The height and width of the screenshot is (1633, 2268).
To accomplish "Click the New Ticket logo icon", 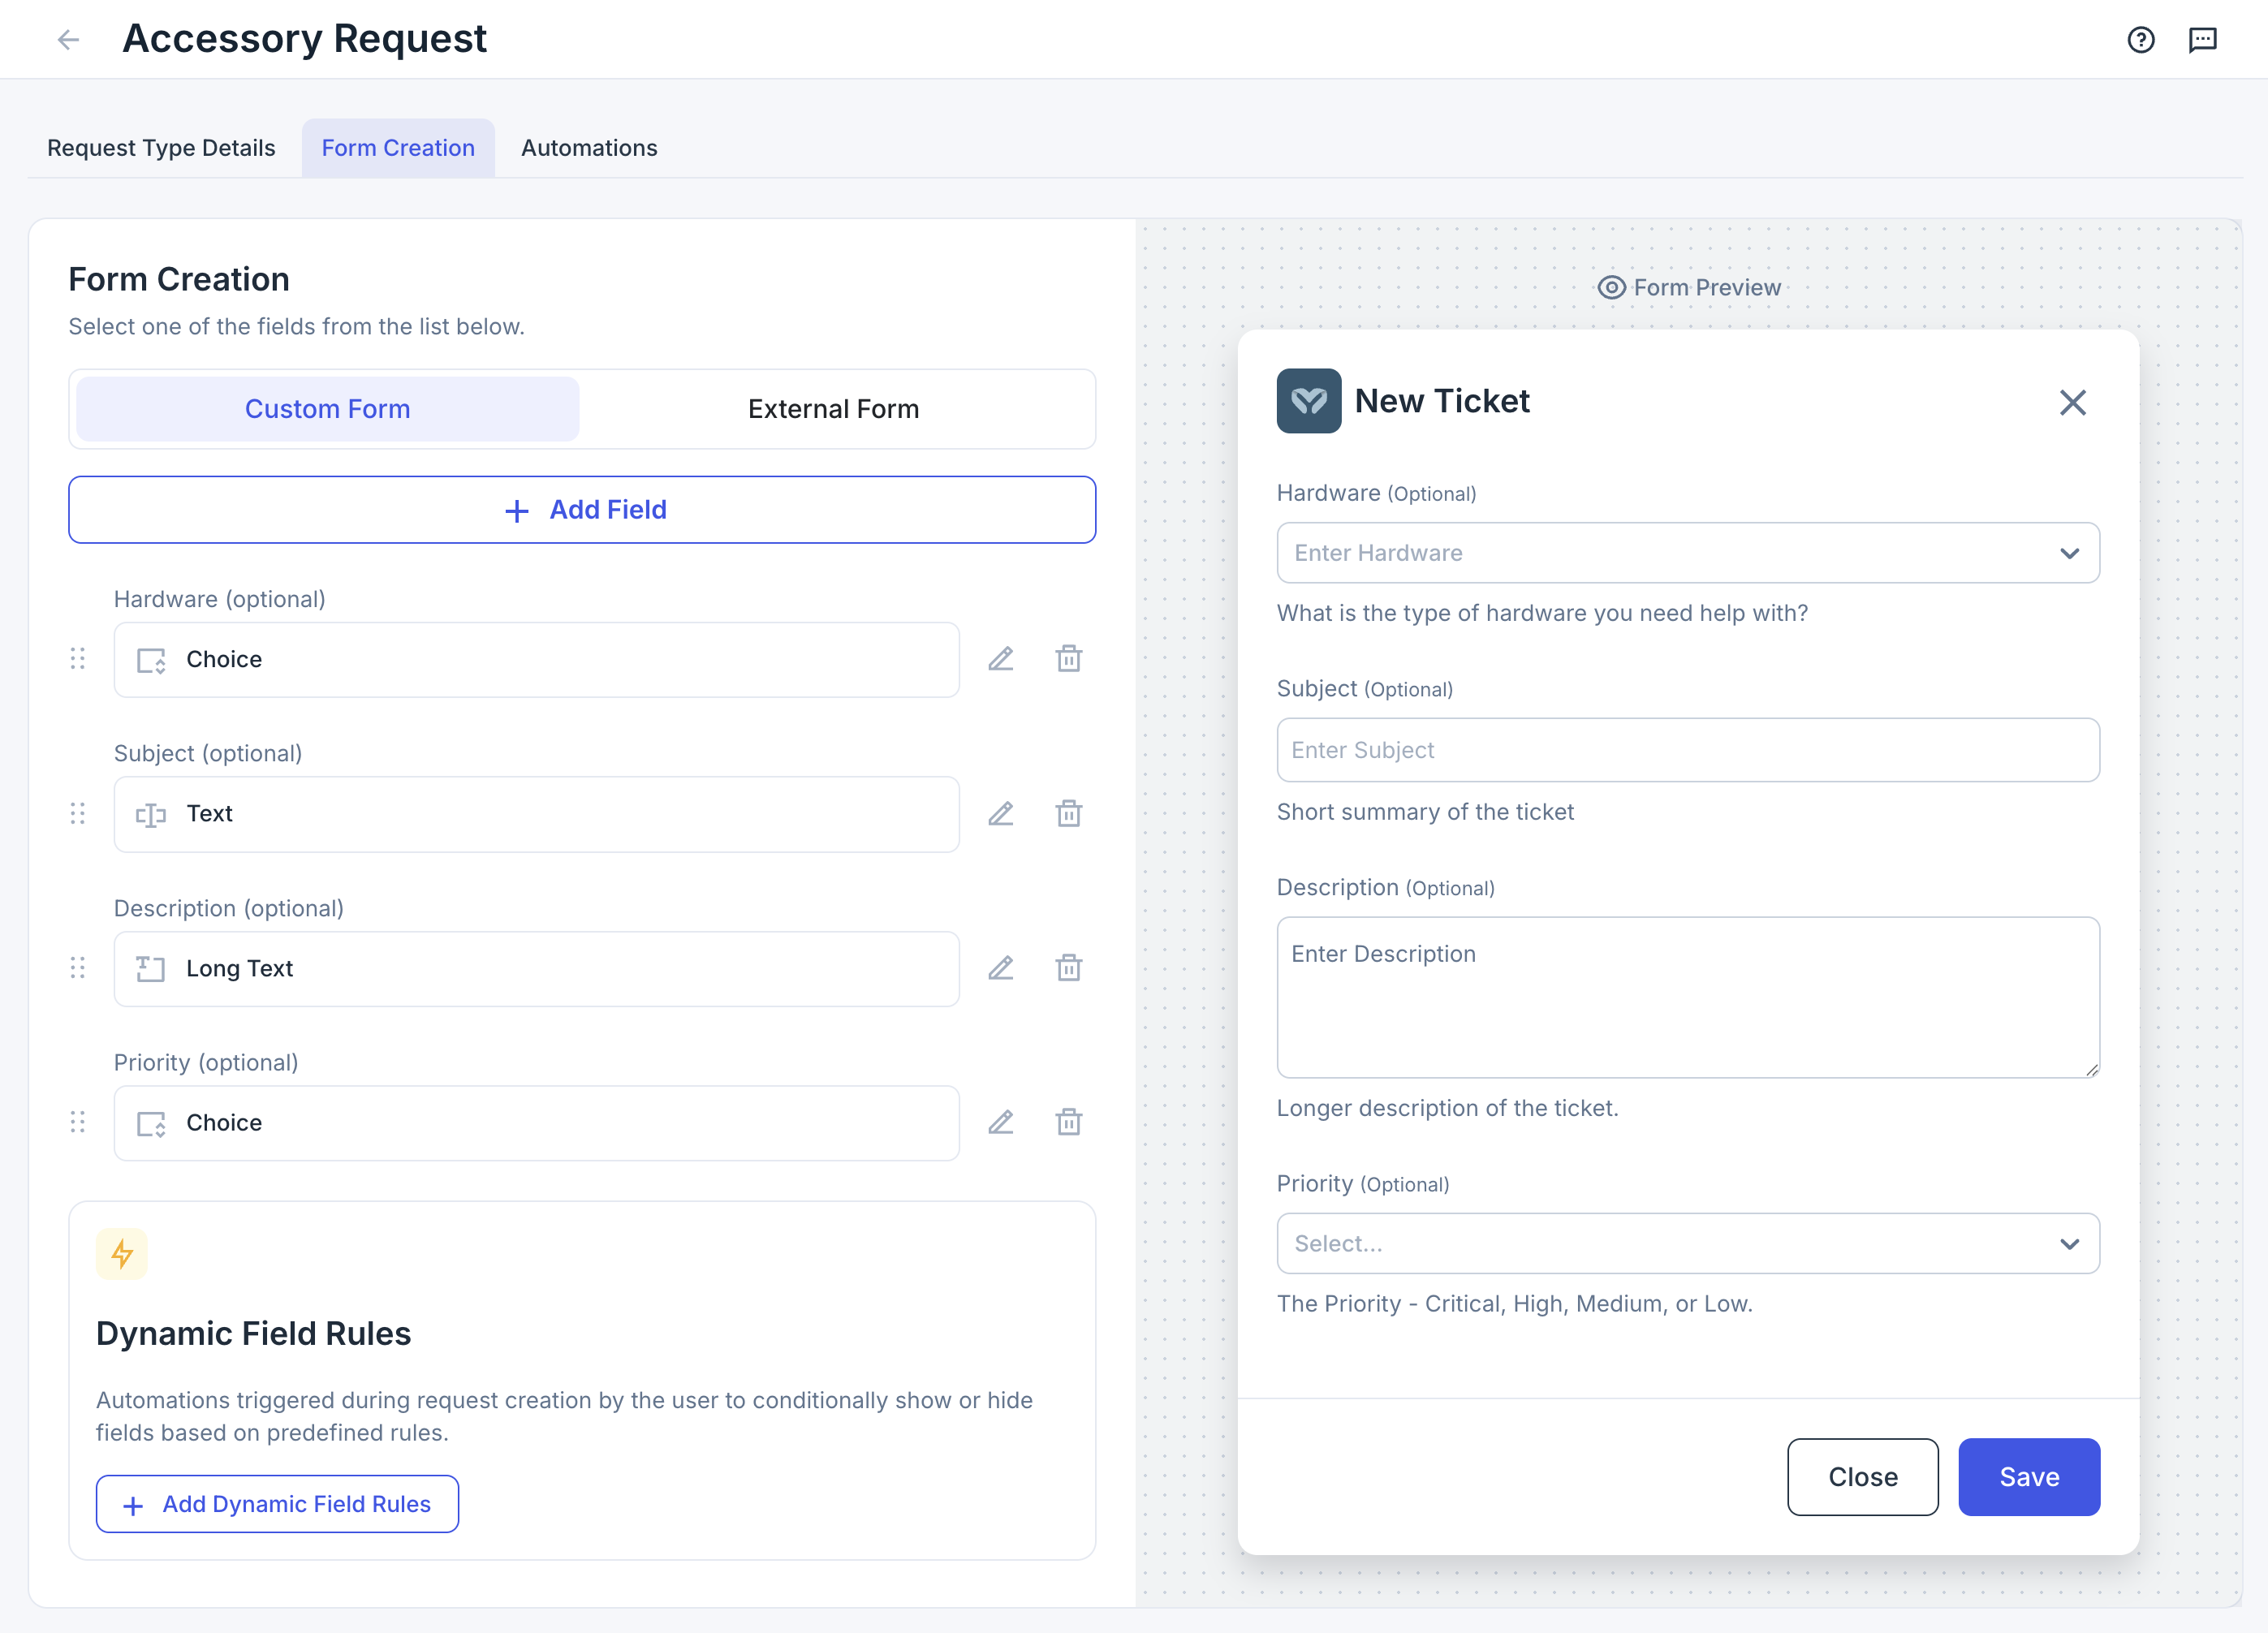I will [x=1309, y=401].
